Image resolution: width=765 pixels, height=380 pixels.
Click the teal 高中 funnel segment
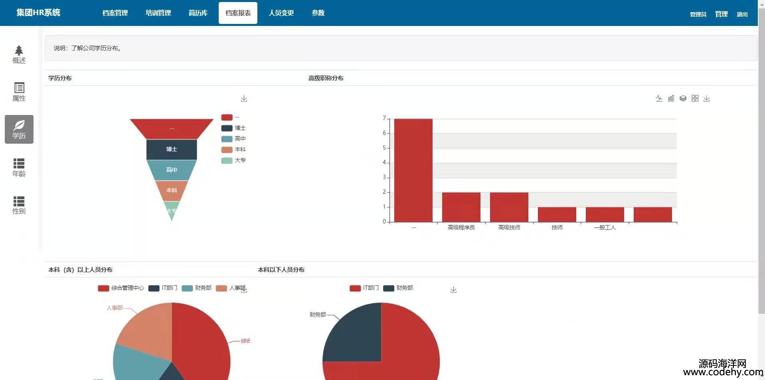pos(172,170)
